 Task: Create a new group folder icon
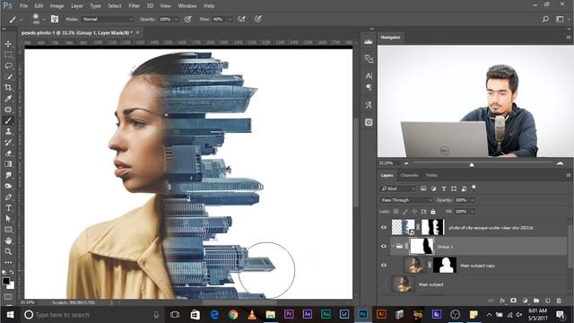coord(536,301)
